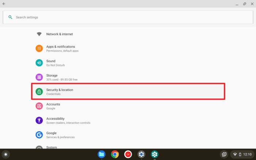Open YouTube Music from the shelf
Image resolution: width=256 pixels, height=160 pixels.
tap(128, 154)
